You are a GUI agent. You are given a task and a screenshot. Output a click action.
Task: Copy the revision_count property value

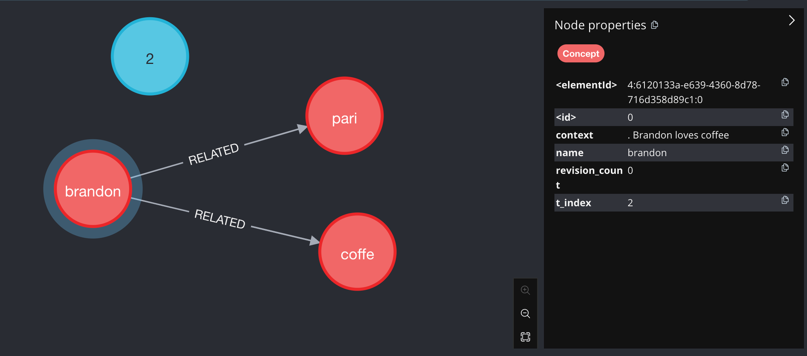click(x=785, y=168)
